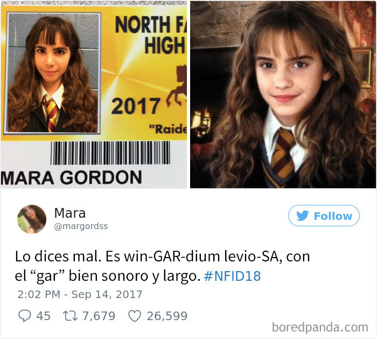Click the display name Mara
This screenshot has height=339, width=377.
69,213
